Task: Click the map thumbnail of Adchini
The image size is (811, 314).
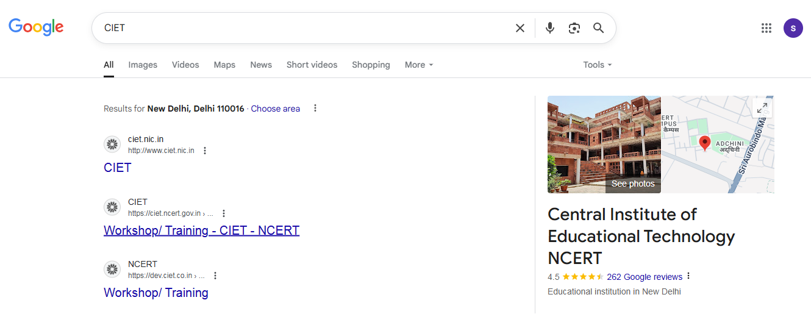Action: click(718, 145)
